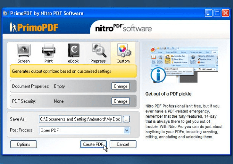Viewport: 233px width, 164px height.
Task: Click the nitro PDF software logo
Action: [x=123, y=28]
